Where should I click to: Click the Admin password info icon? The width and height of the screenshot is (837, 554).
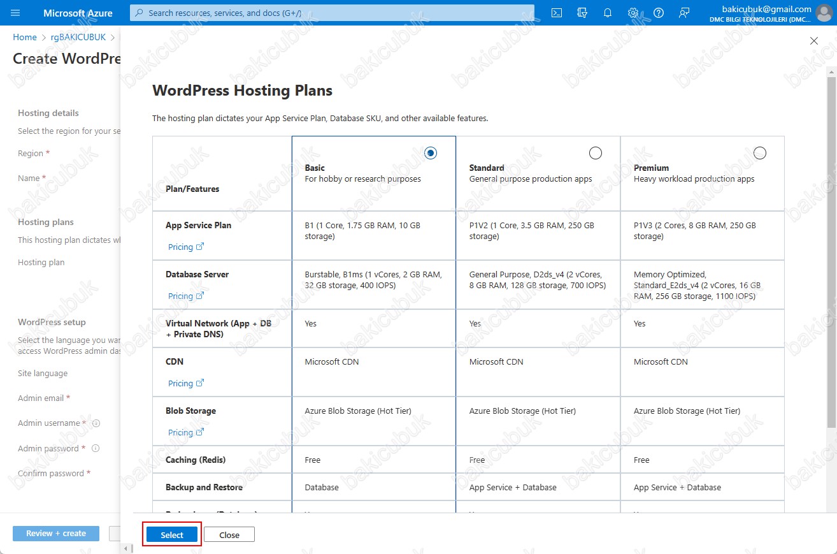[96, 448]
